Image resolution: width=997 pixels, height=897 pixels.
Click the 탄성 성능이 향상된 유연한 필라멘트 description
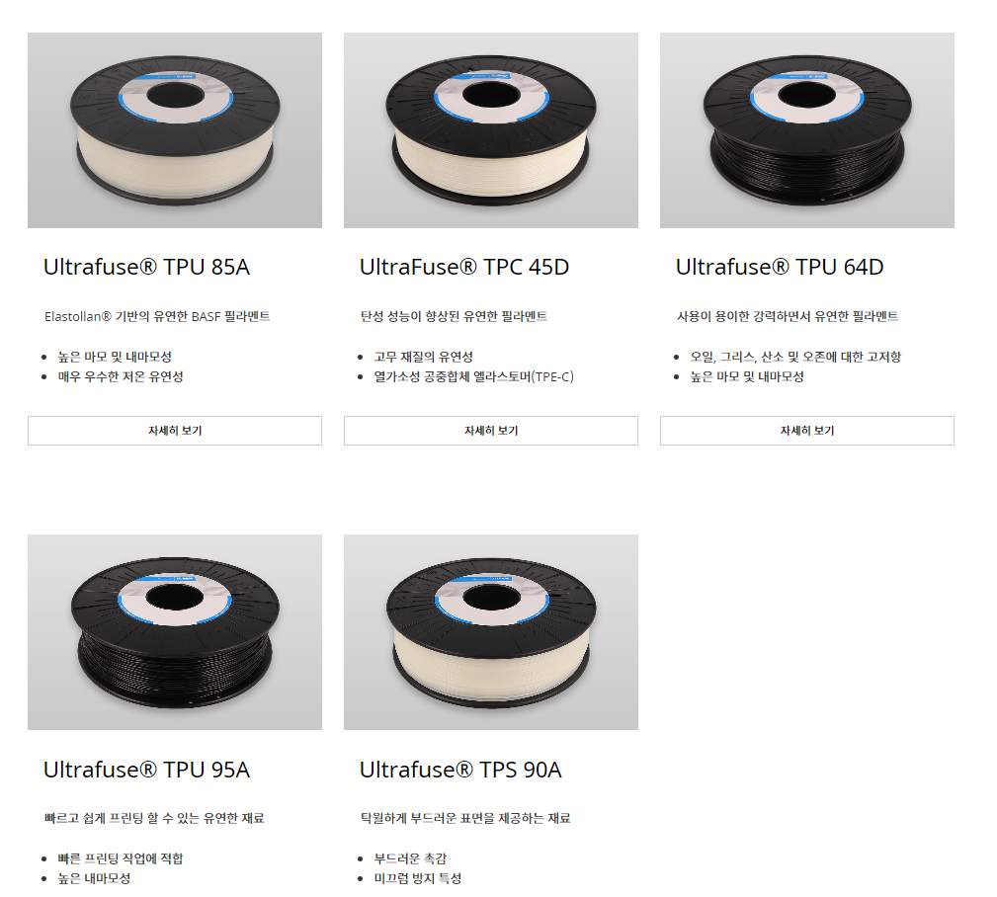tap(454, 316)
